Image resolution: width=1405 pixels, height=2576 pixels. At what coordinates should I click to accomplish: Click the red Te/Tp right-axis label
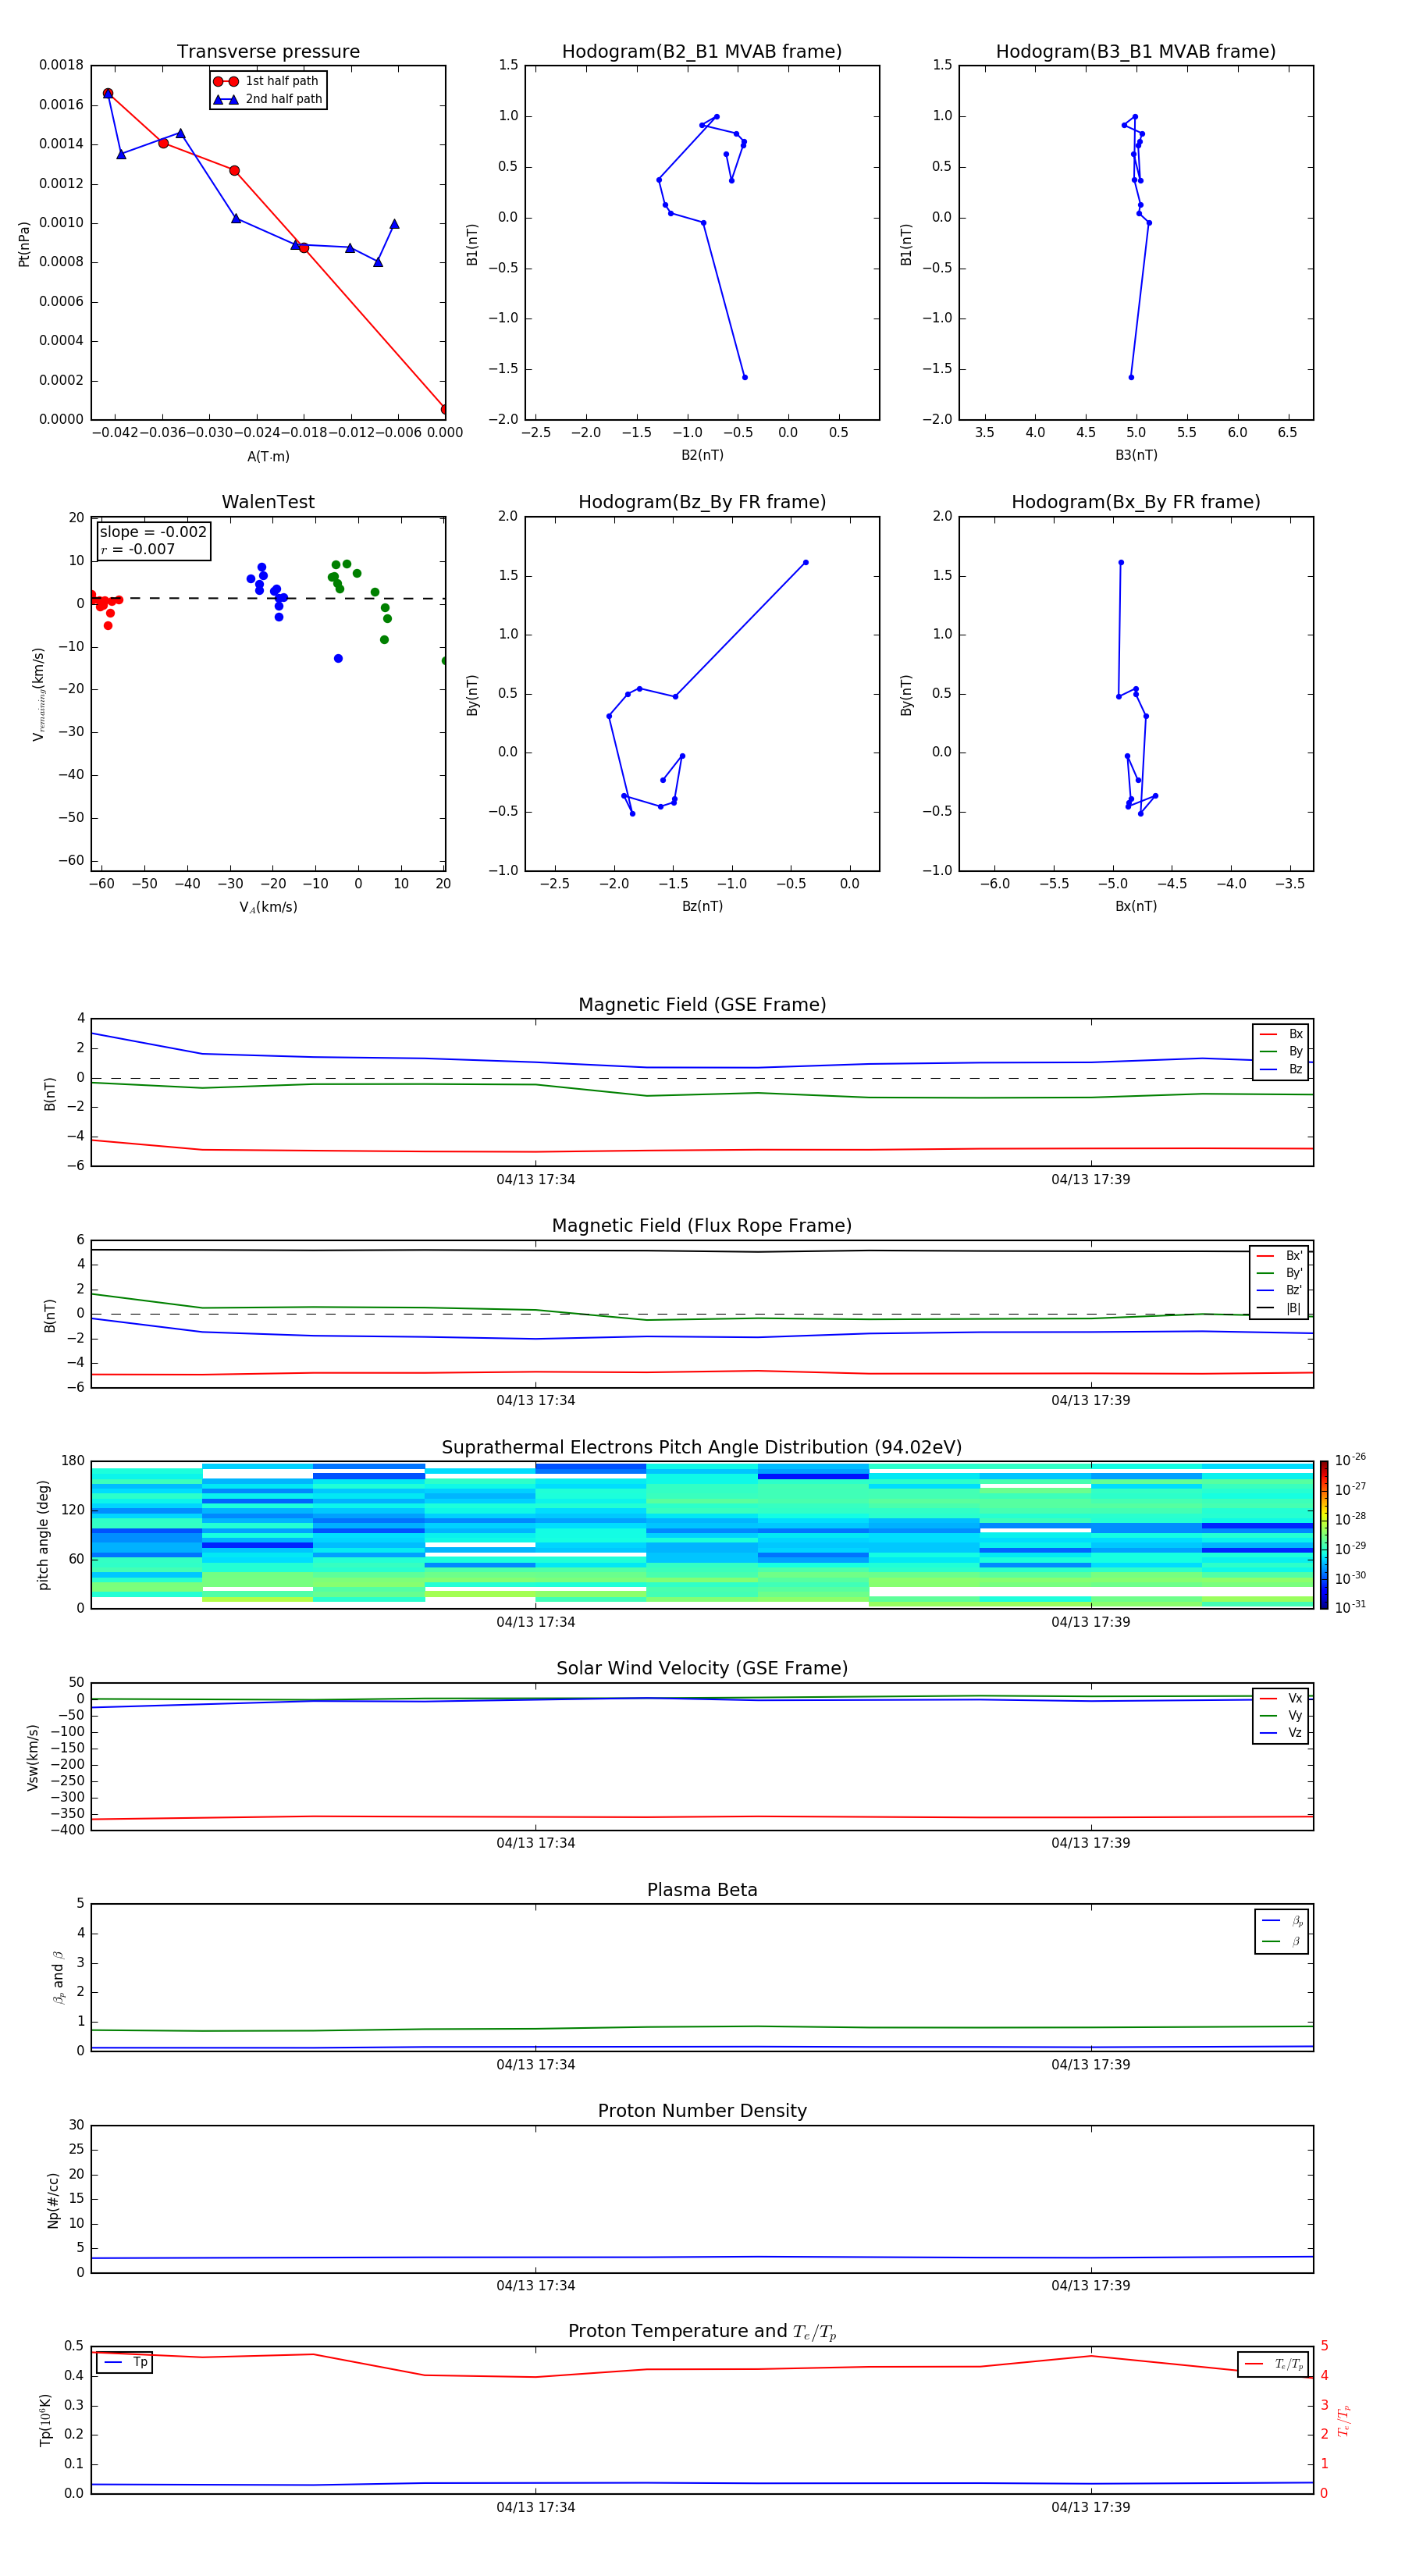1343,2420
